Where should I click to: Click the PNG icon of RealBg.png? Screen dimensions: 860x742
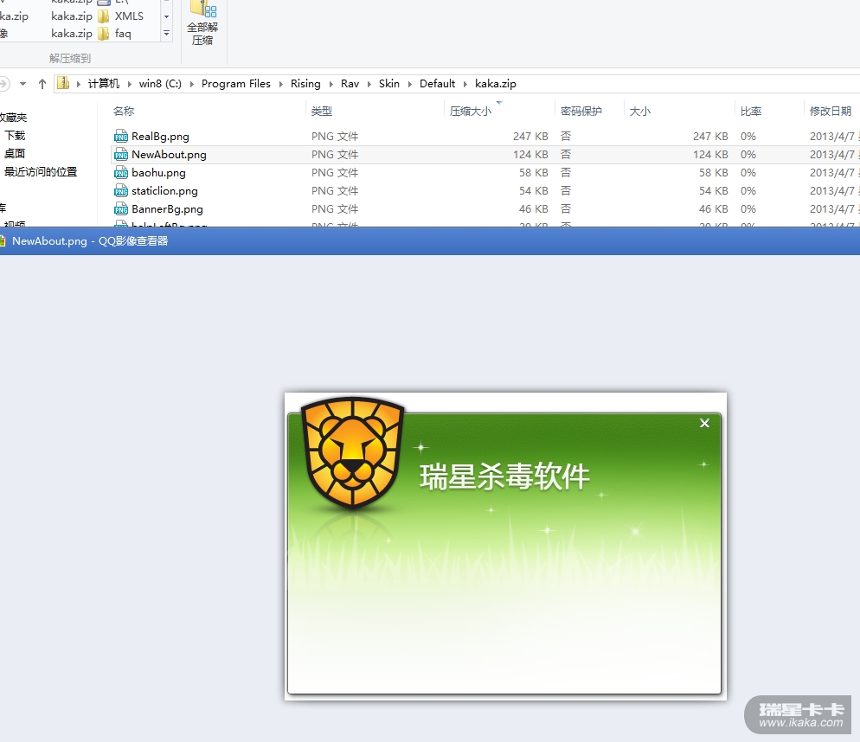point(120,136)
